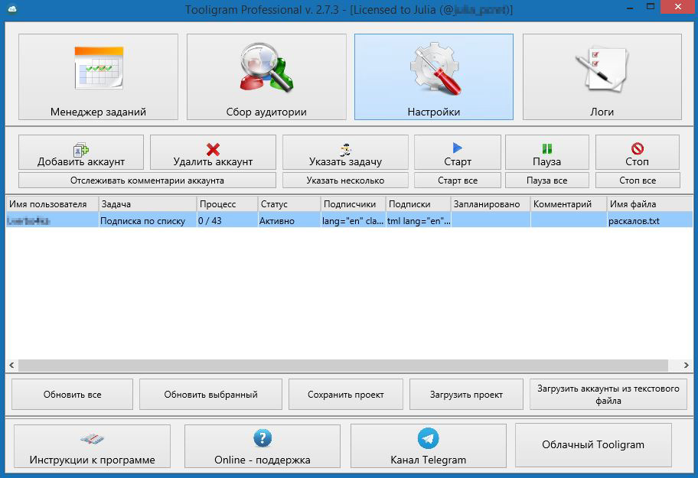Sort by the Комментарий column header
This screenshot has width=698, height=478.
pos(569,204)
